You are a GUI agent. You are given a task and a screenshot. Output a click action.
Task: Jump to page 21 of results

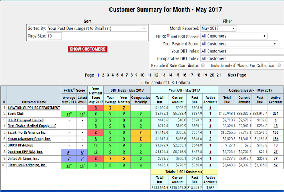pos(219,75)
